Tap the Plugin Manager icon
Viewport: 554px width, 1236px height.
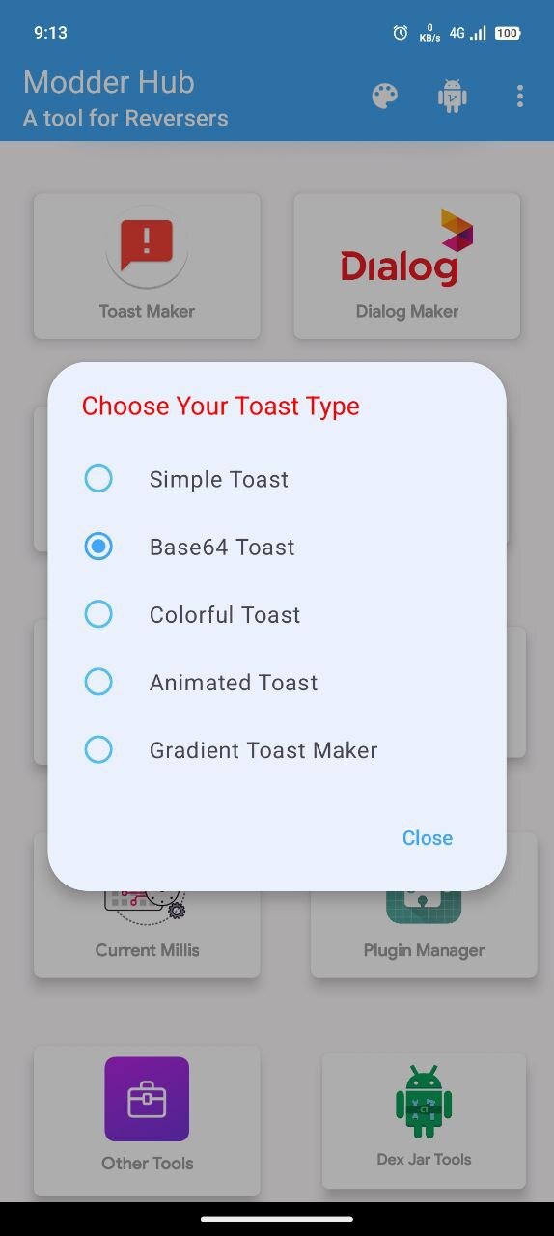pyautogui.click(x=424, y=906)
